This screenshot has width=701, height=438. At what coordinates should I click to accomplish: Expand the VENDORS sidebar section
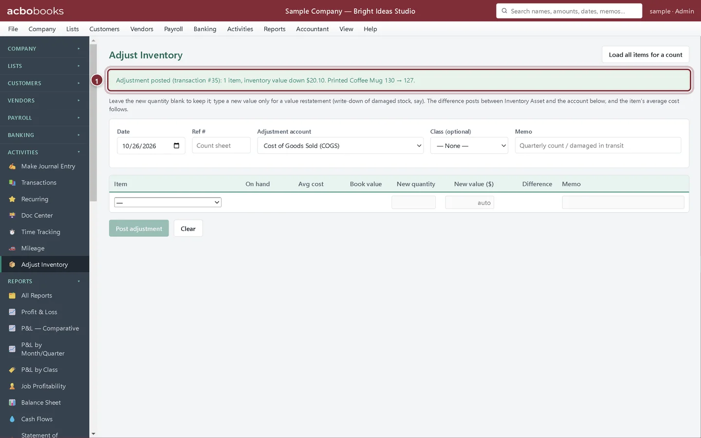(x=44, y=101)
